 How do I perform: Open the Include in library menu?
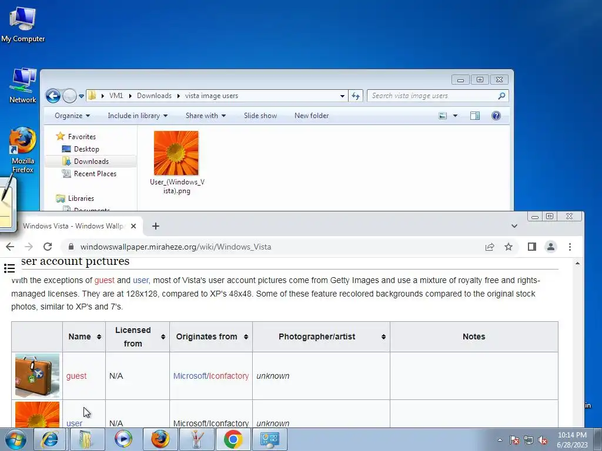click(x=138, y=116)
